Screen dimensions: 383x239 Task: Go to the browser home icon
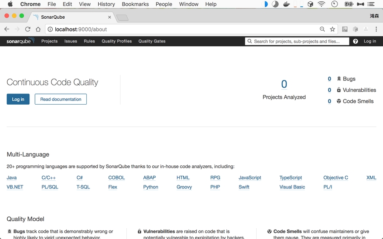(38, 29)
